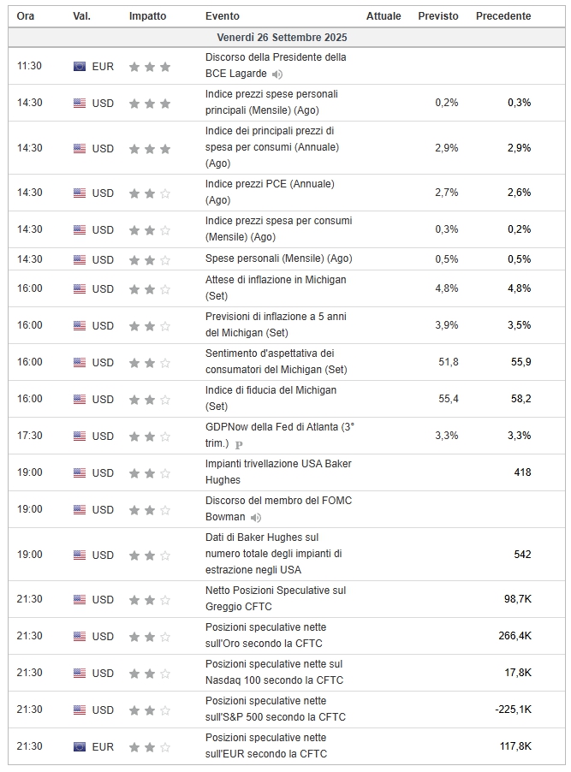Click the 'Evento' column header

(x=223, y=16)
